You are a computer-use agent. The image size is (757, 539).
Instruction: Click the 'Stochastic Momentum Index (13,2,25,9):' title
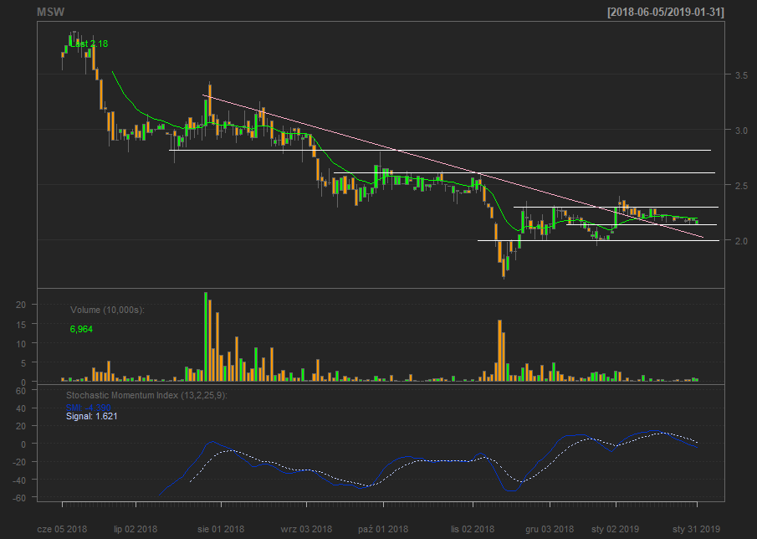point(146,396)
